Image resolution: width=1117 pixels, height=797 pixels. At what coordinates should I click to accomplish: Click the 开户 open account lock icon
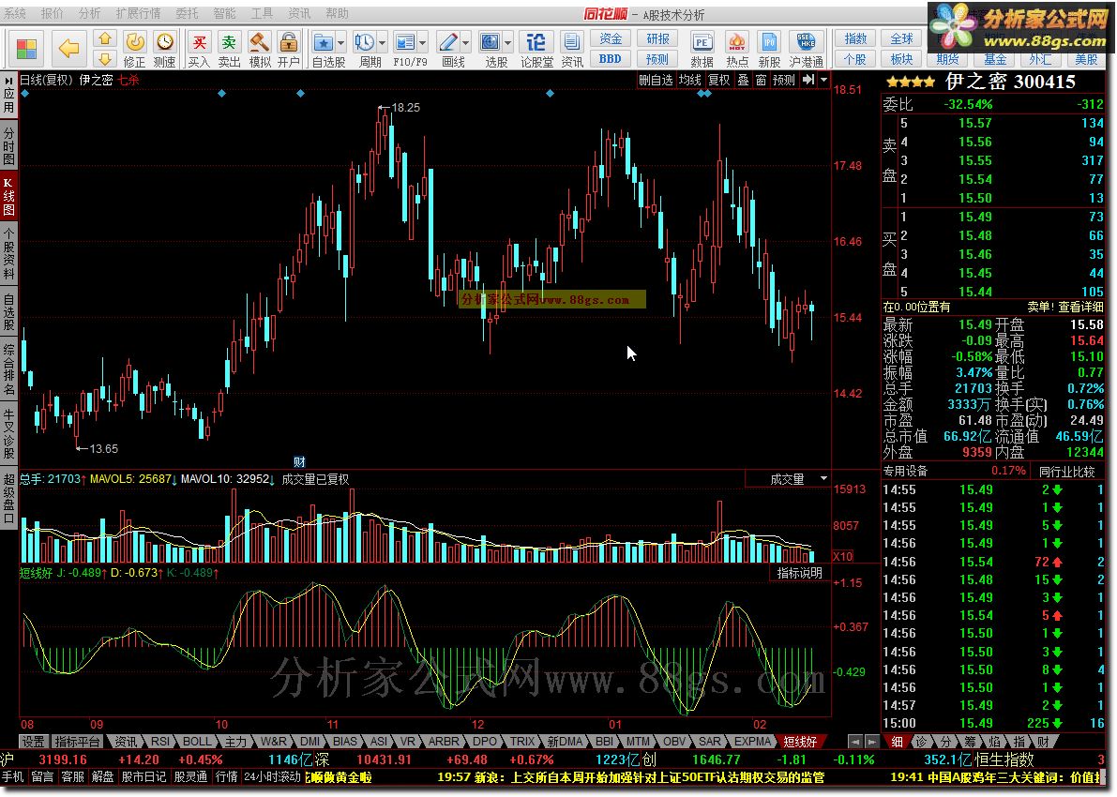289,49
